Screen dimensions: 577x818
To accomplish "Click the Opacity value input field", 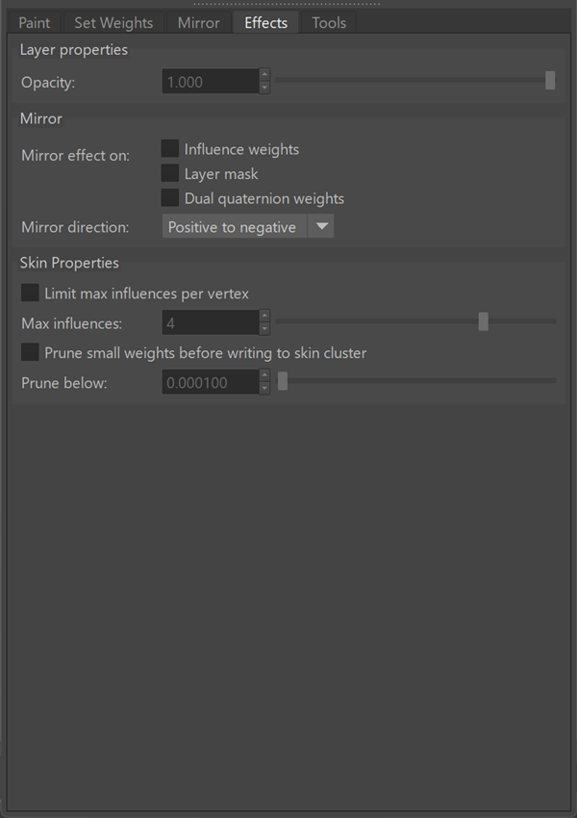I will pos(211,82).
